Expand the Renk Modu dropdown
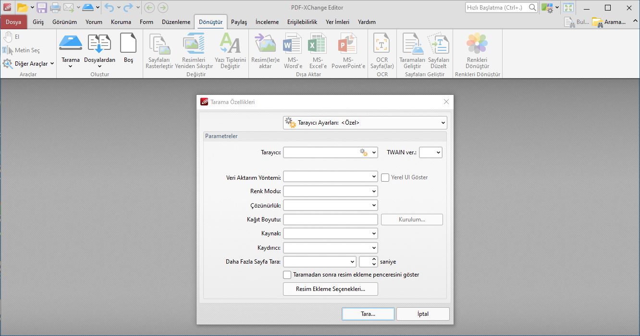This screenshot has height=336, width=640. pos(330,191)
